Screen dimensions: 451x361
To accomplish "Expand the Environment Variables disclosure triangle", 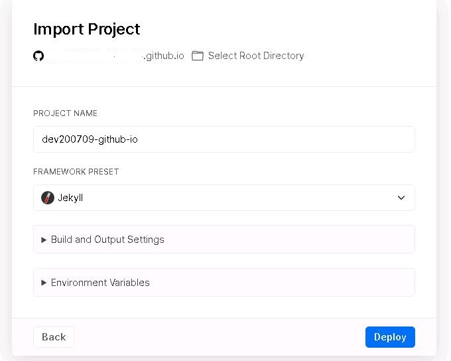I will 44,283.
